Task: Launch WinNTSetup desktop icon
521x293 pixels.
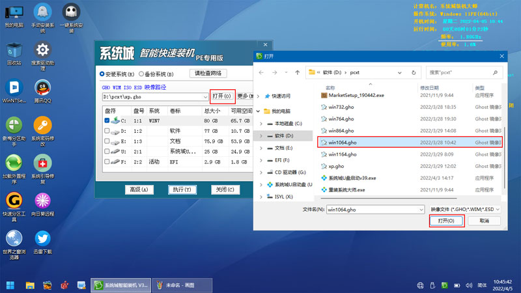Action: click(x=14, y=91)
